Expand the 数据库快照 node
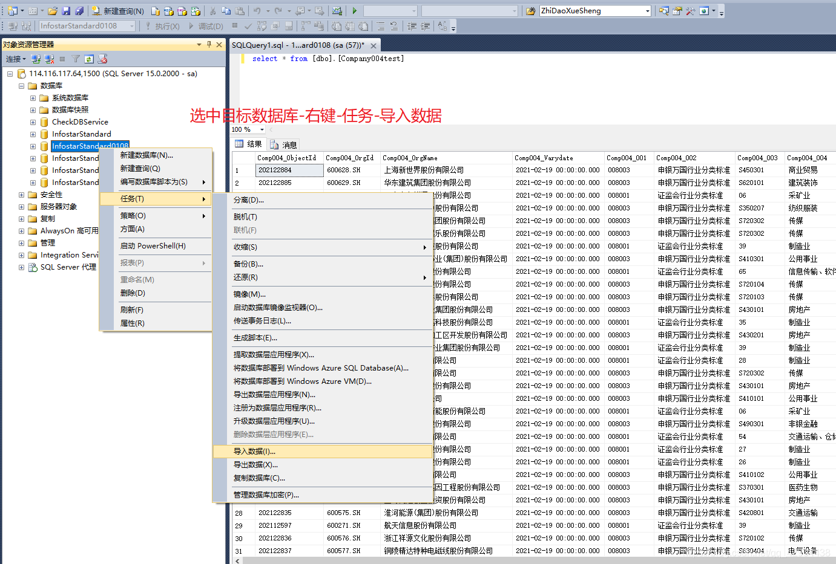836x564 pixels. click(x=33, y=110)
